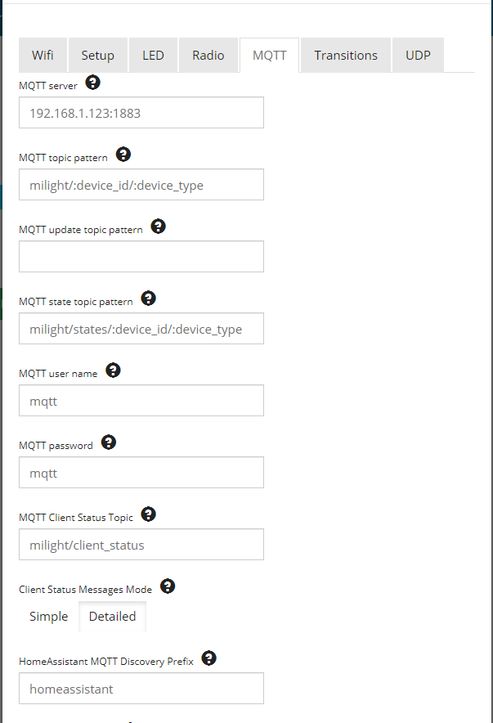Open the UDP tab
The image size is (493, 723).
pos(417,55)
